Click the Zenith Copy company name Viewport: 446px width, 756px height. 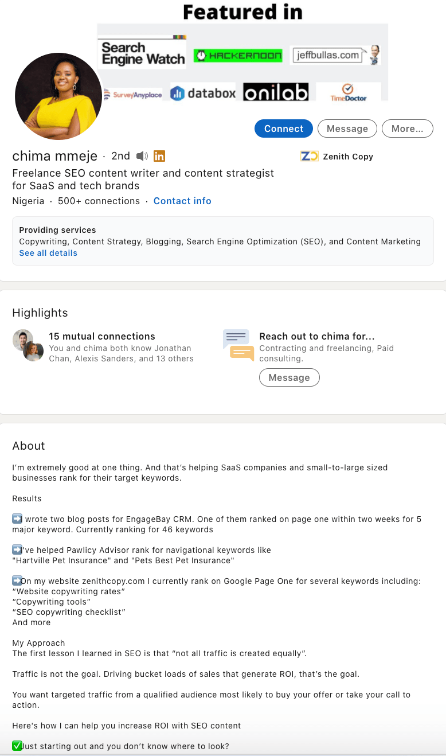tap(348, 157)
